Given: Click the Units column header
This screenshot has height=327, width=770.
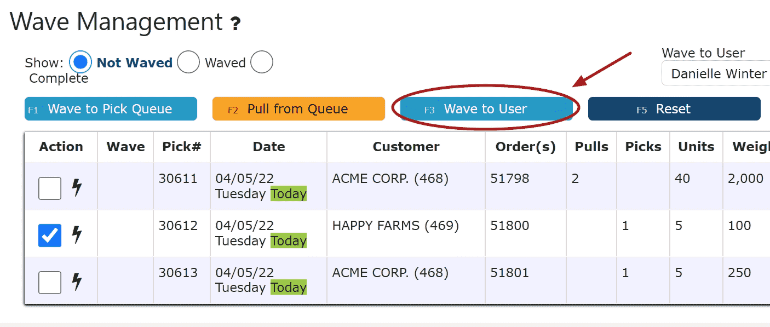Looking at the screenshot, I should (x=696, y=147).
